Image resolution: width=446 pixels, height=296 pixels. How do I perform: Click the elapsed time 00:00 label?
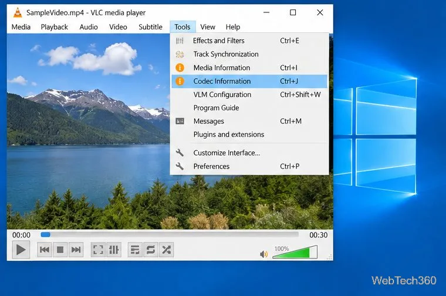pyautogui.click(x=21, y=235)
